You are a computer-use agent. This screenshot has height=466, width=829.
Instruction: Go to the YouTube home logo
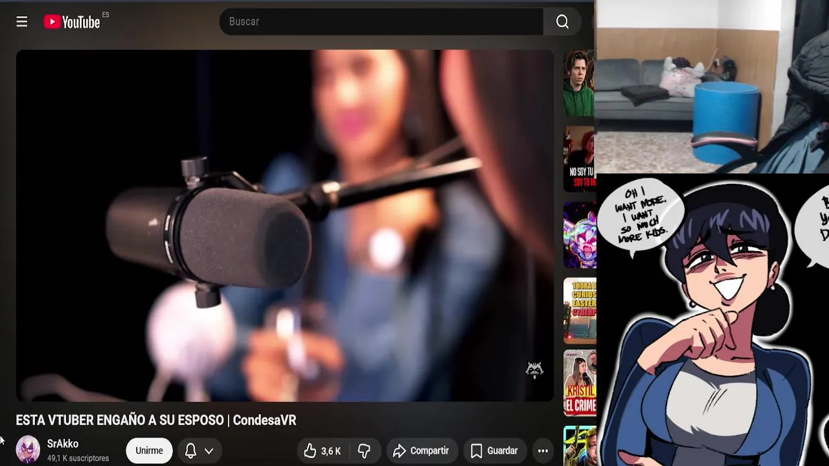coord(72,22)
